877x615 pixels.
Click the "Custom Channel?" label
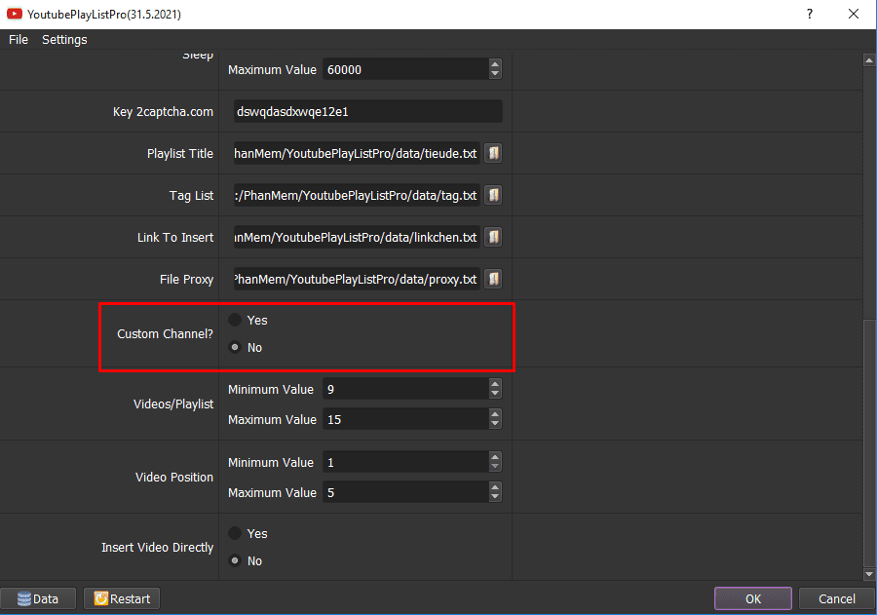pyautogui.click(x=165, y=334)
